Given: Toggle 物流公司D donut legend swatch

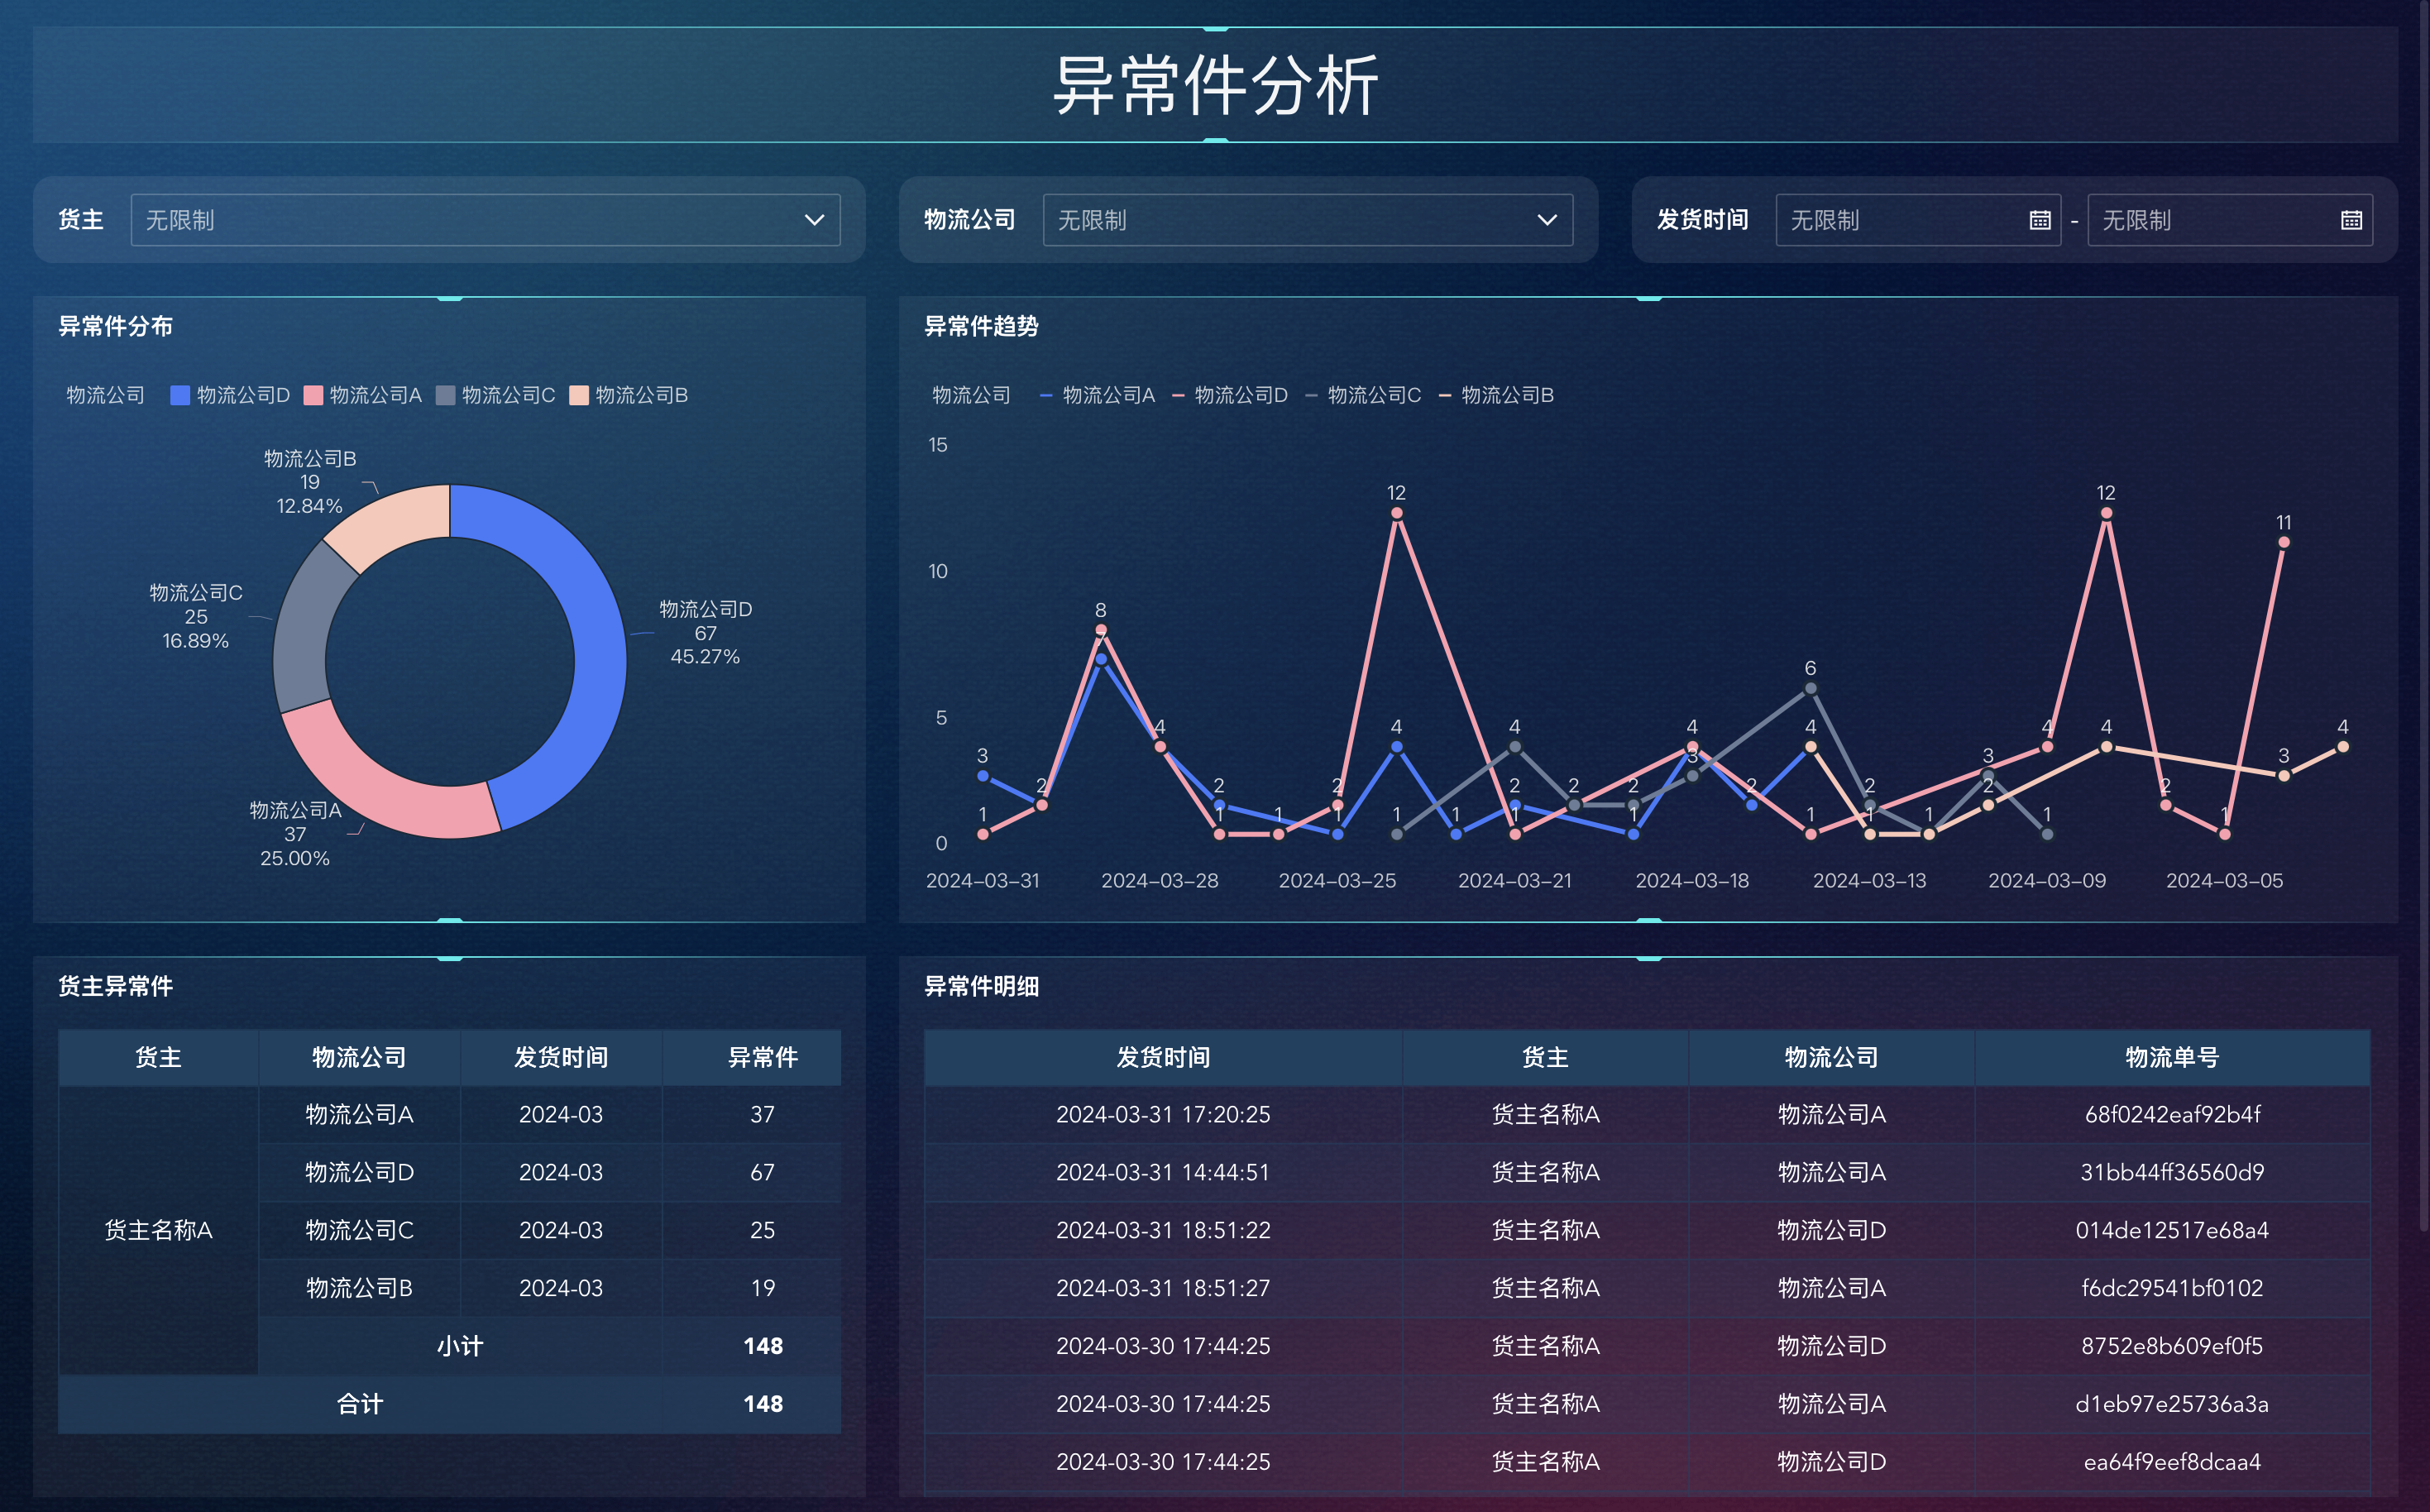Looking at the screenshot, I should [180, 395].
